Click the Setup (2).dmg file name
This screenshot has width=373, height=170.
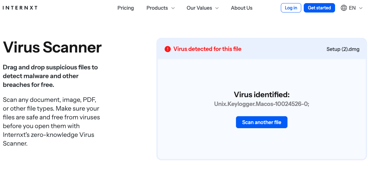(x=343, y=49)
